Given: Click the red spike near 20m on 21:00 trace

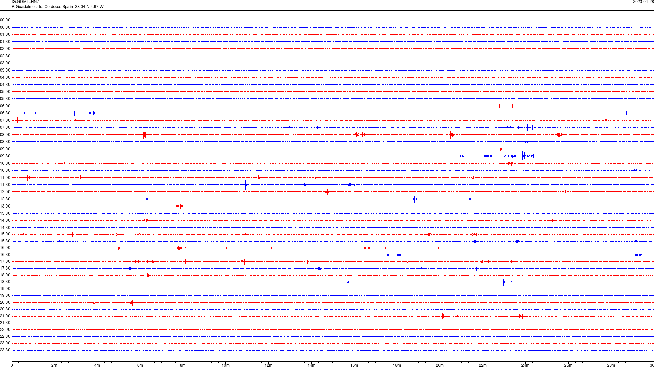Looking at the screenshot, I should click(x=443, y=316).
